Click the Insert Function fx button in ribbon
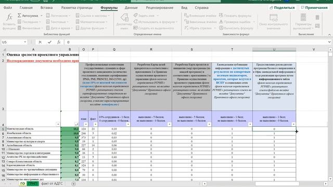Image resolution: width=333 pixels, height=187 pixels. coord(9,21)
